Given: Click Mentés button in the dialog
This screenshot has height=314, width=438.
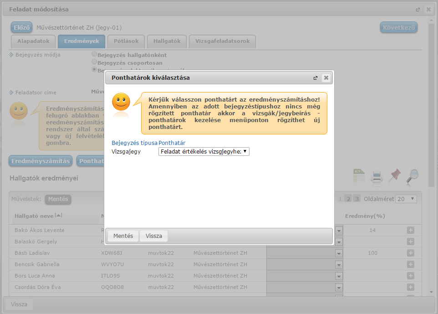Looking at the screenshot, I should [123, 236].
